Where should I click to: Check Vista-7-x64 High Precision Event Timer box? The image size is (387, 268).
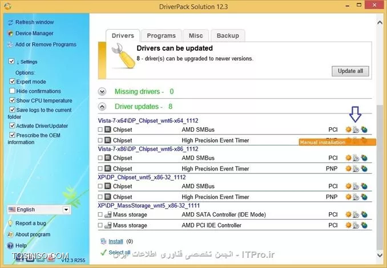point(100,140)
